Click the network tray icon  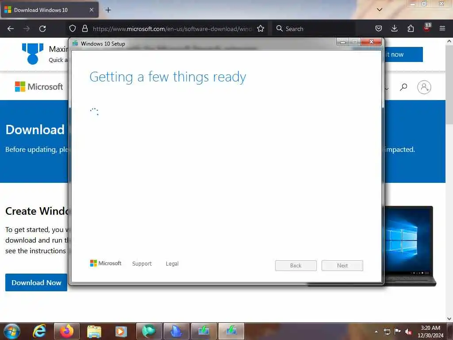(387, 332)
